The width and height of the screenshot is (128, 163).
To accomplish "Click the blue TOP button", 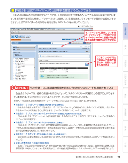I will [65, 39].
